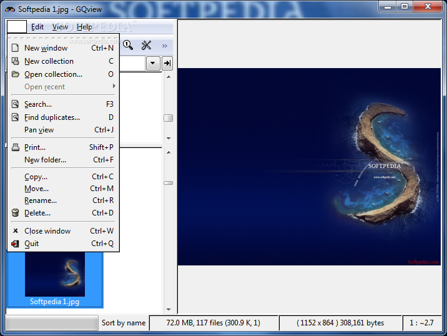Click the Print printer icon
The height and width of the screenshot is (336, 447).
16,147
